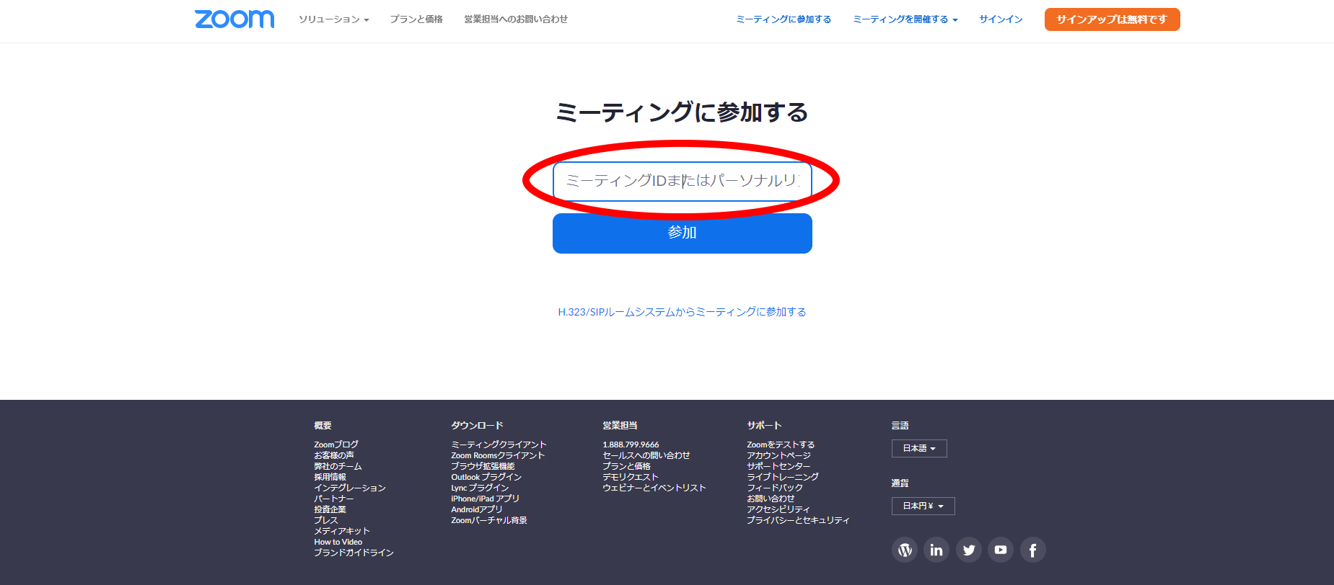Open the インテグレーション footer link

click(350, 488)
